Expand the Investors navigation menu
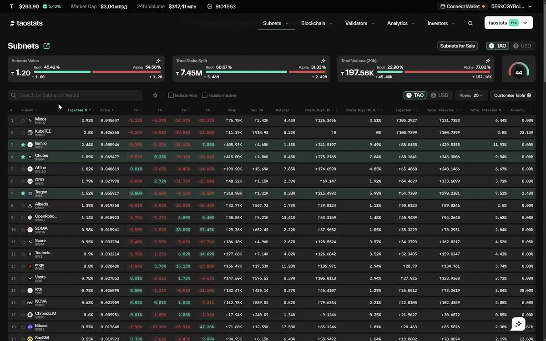The image size is (546, 341). [441, 23]
